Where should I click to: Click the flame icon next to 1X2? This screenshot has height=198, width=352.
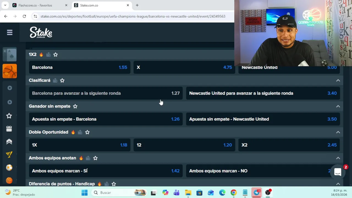click(x=41, y=54)
